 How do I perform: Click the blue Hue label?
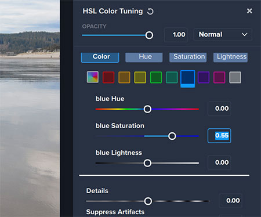click(110, 99)
